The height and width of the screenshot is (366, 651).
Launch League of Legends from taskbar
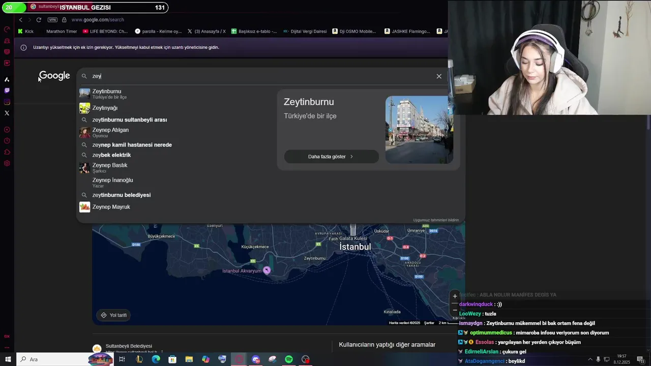coord(139,359)
